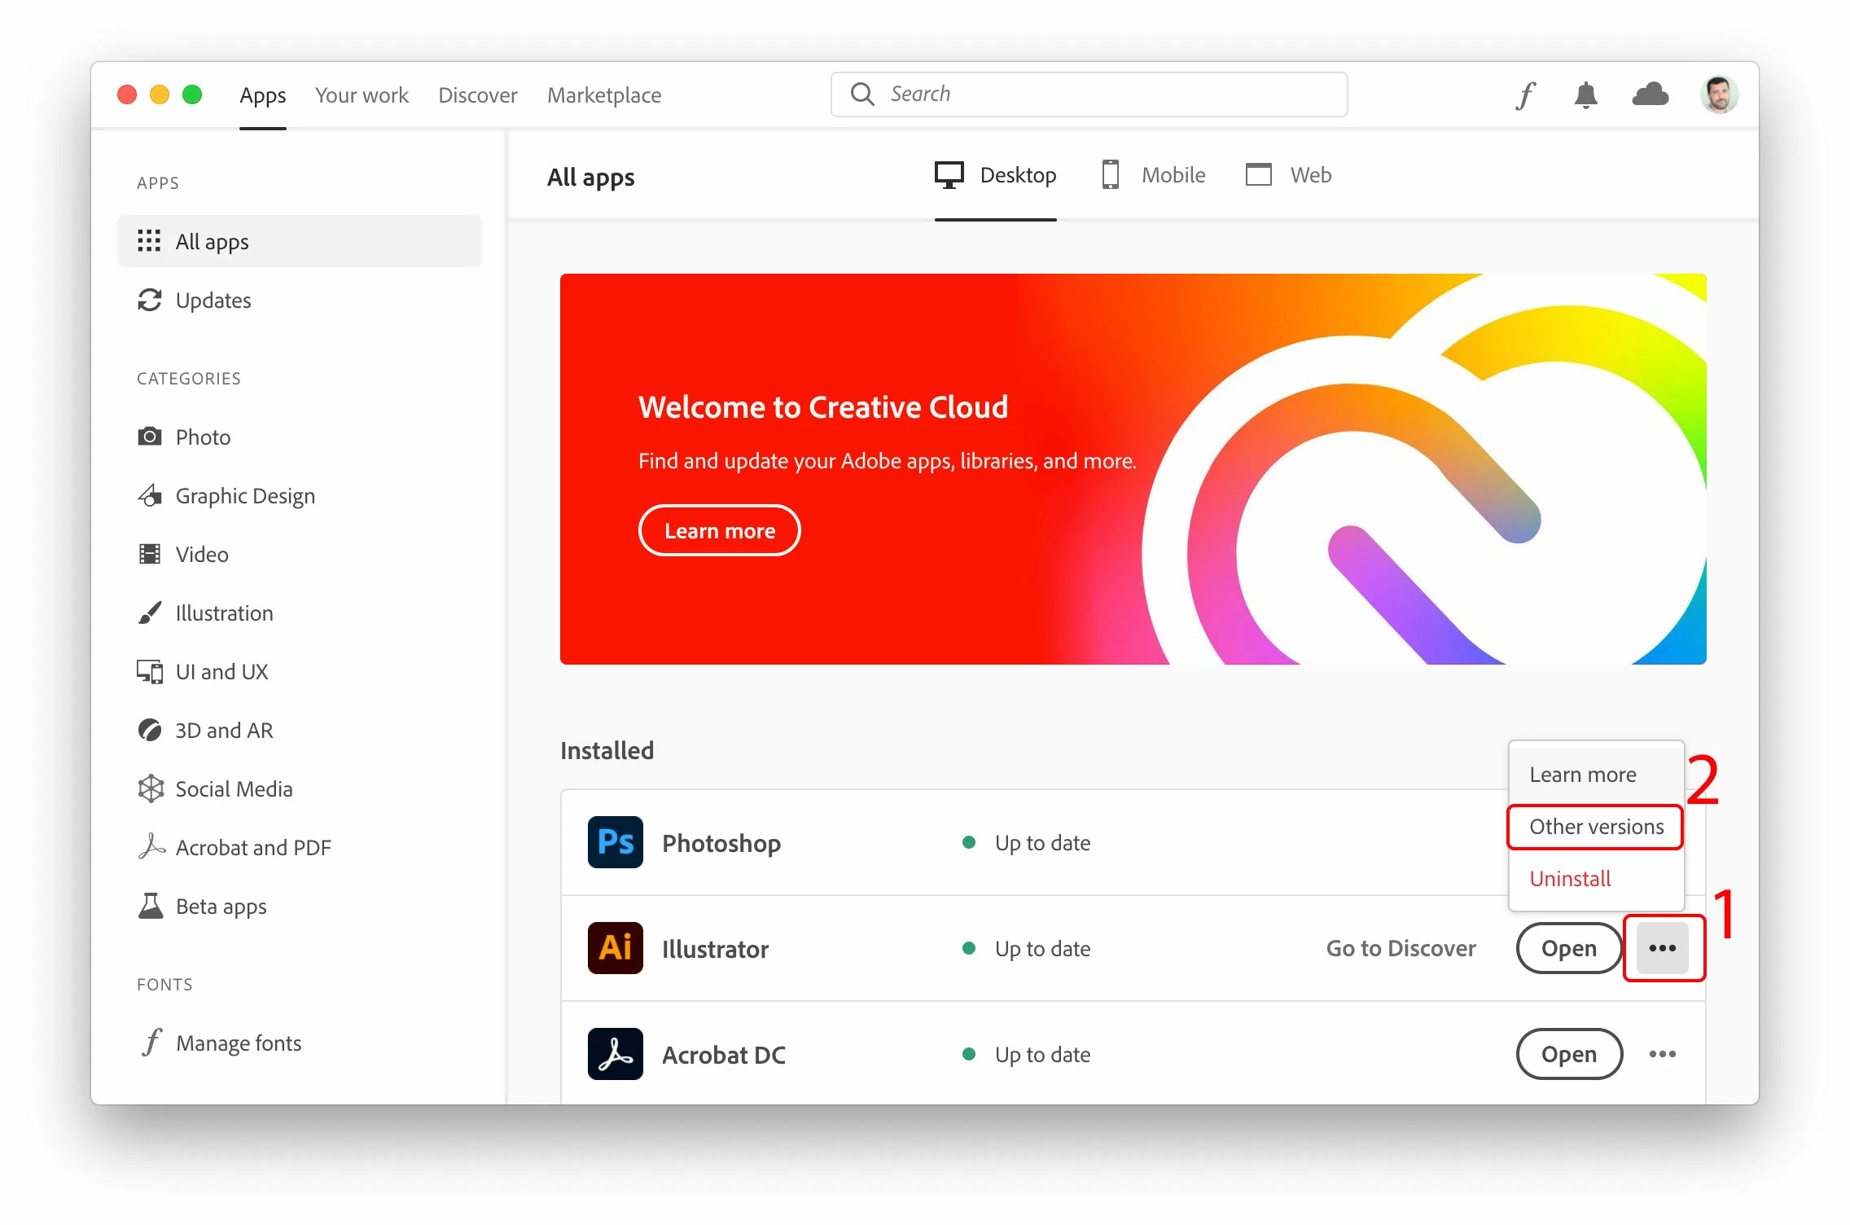Follow the Go to Discover link
This screenshot has height=1225, width=1850.
tap(1401, 948)
